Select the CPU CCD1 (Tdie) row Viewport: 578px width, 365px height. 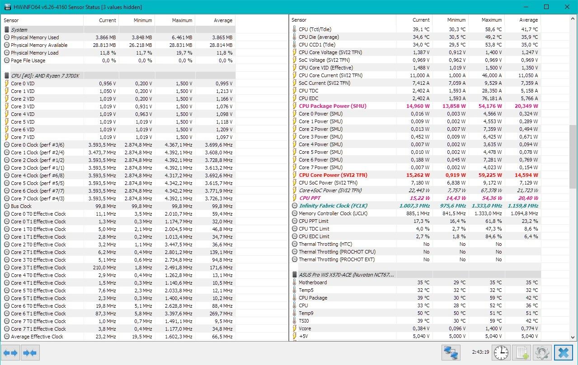pyautogui.click(x=415, y=45)
